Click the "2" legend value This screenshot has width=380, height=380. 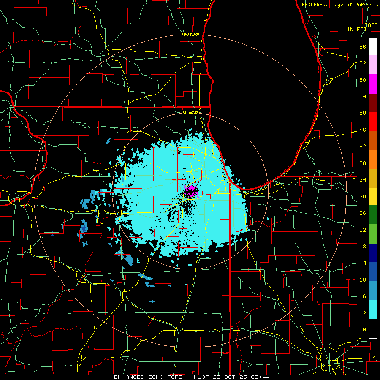coord(364,313)
